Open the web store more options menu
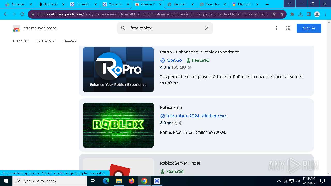This screenshot has width=331, height=186. 276,28
